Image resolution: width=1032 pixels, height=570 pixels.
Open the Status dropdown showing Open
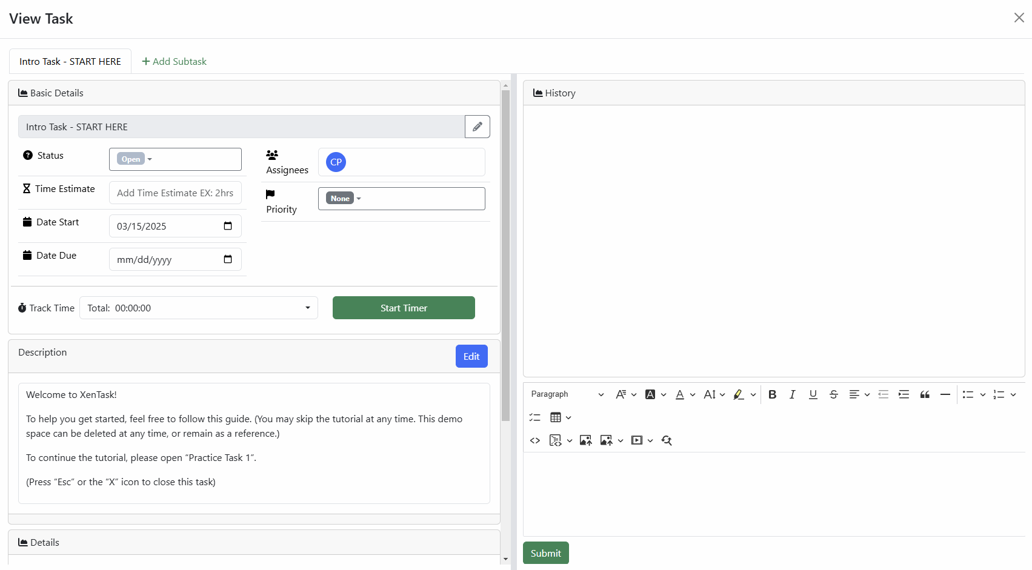pyautogui.click(x=175, y=159)
